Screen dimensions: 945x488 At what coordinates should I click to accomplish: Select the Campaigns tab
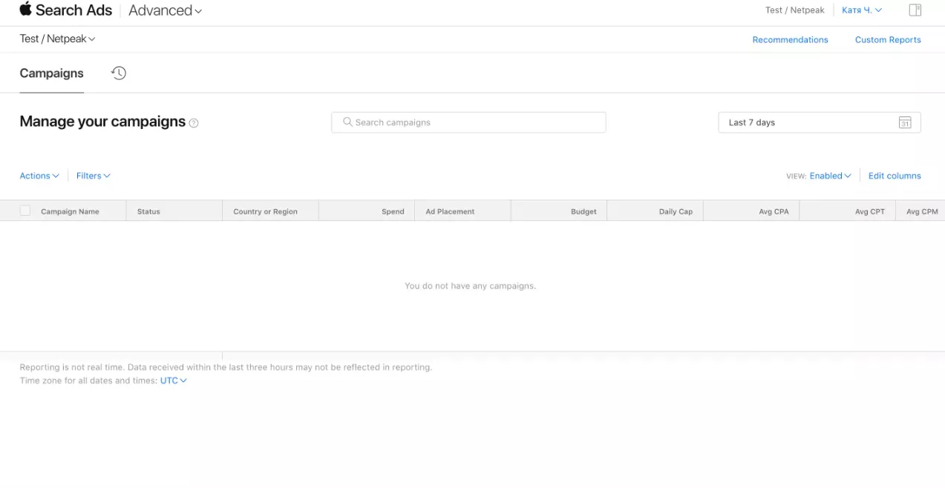click(x=51, y=73)
